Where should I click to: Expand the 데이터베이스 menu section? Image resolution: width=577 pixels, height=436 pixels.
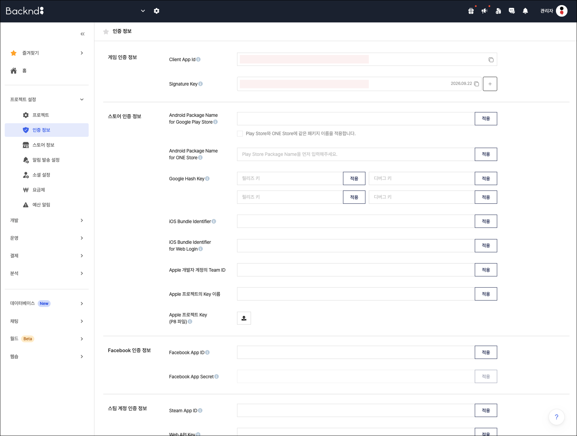(x=82, y=304)
